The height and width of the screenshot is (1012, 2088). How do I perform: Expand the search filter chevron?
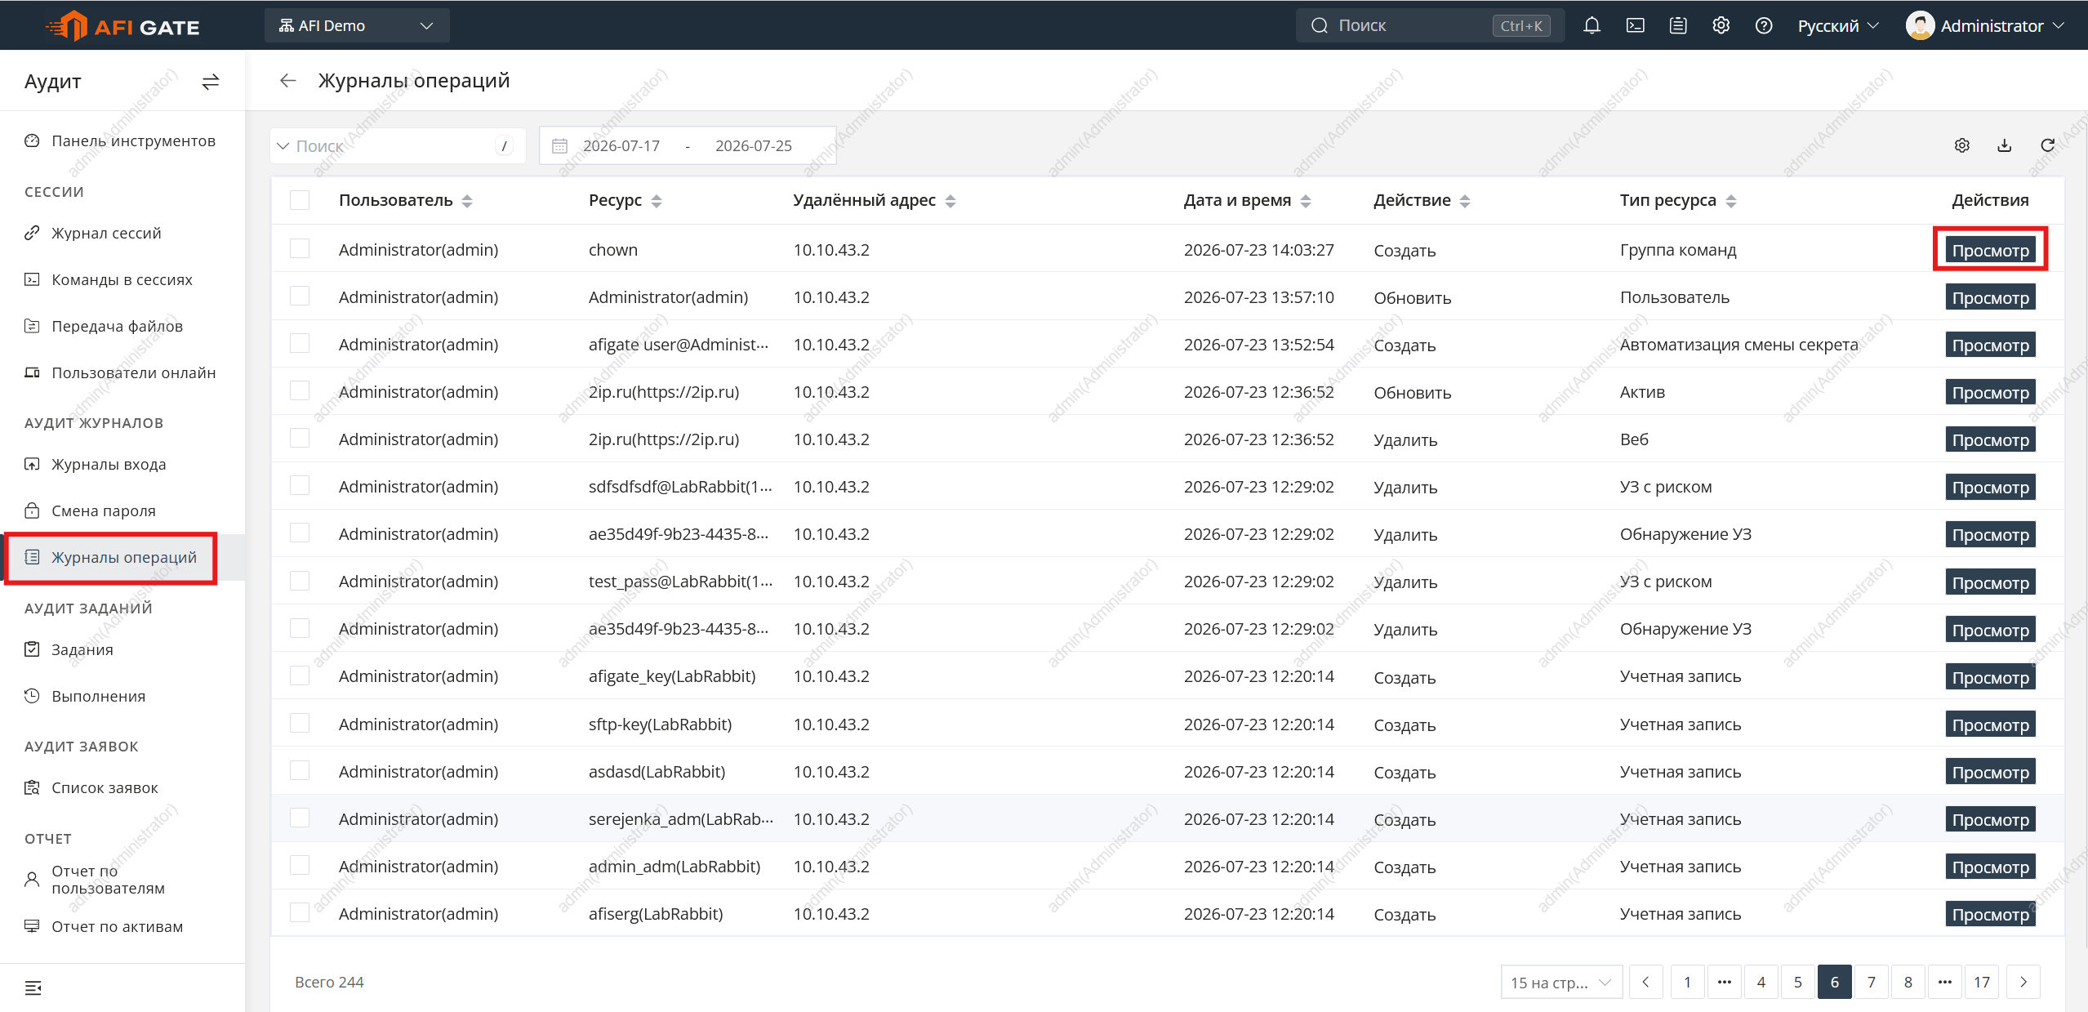(x=283, y=146)
